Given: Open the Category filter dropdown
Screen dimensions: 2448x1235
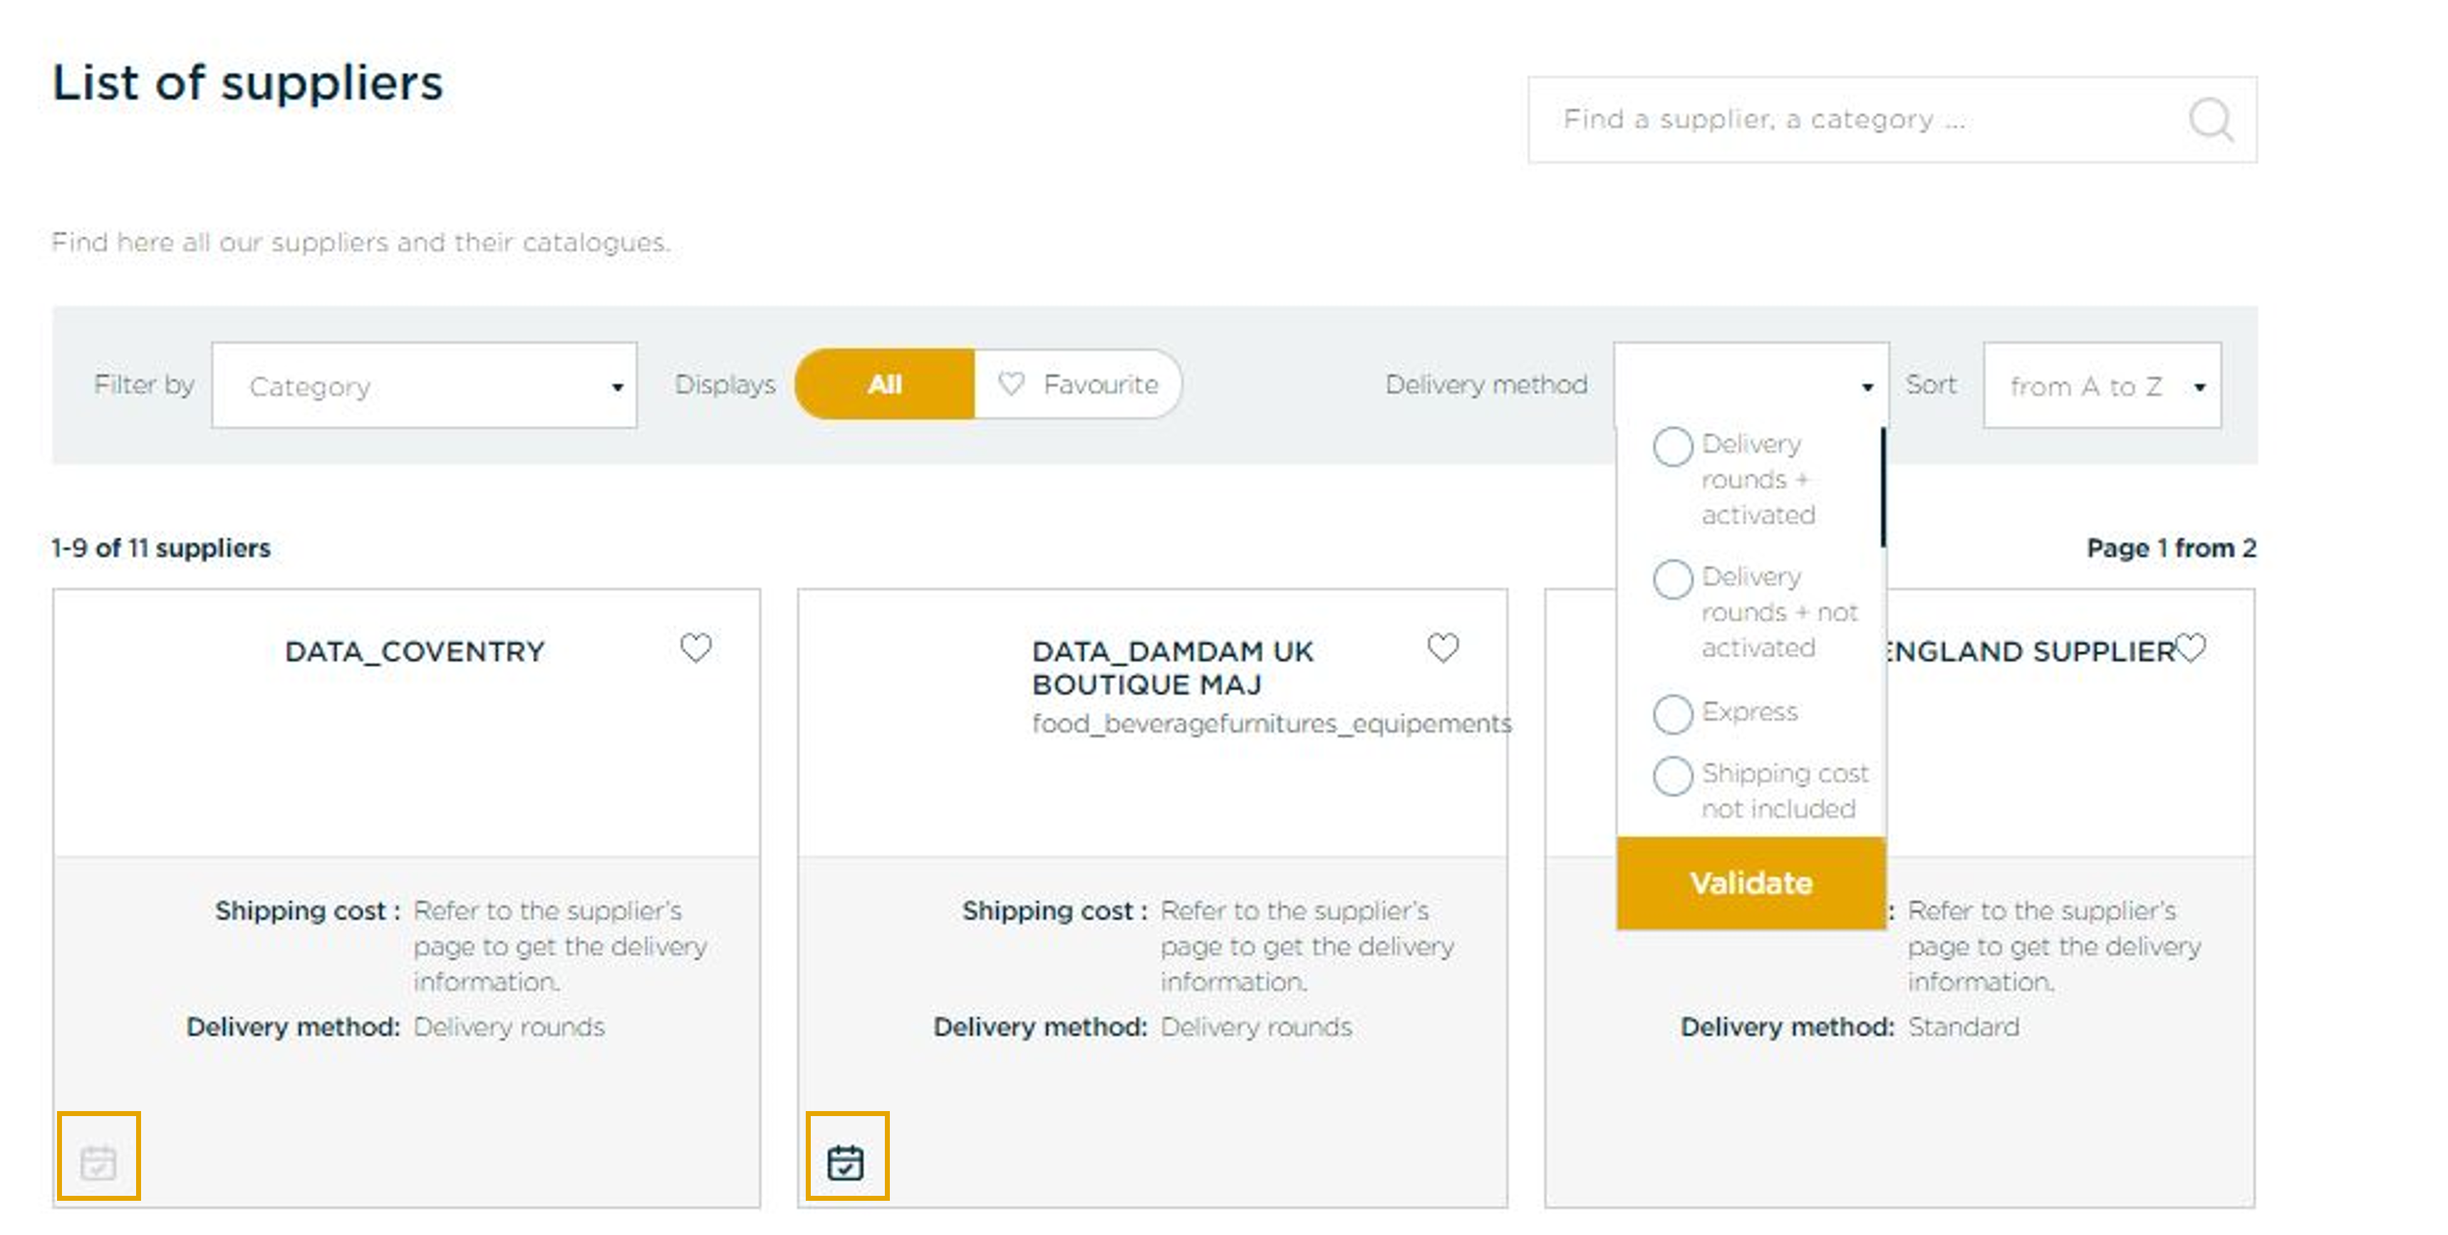Looking at the screenshot, I should (424, 386).
